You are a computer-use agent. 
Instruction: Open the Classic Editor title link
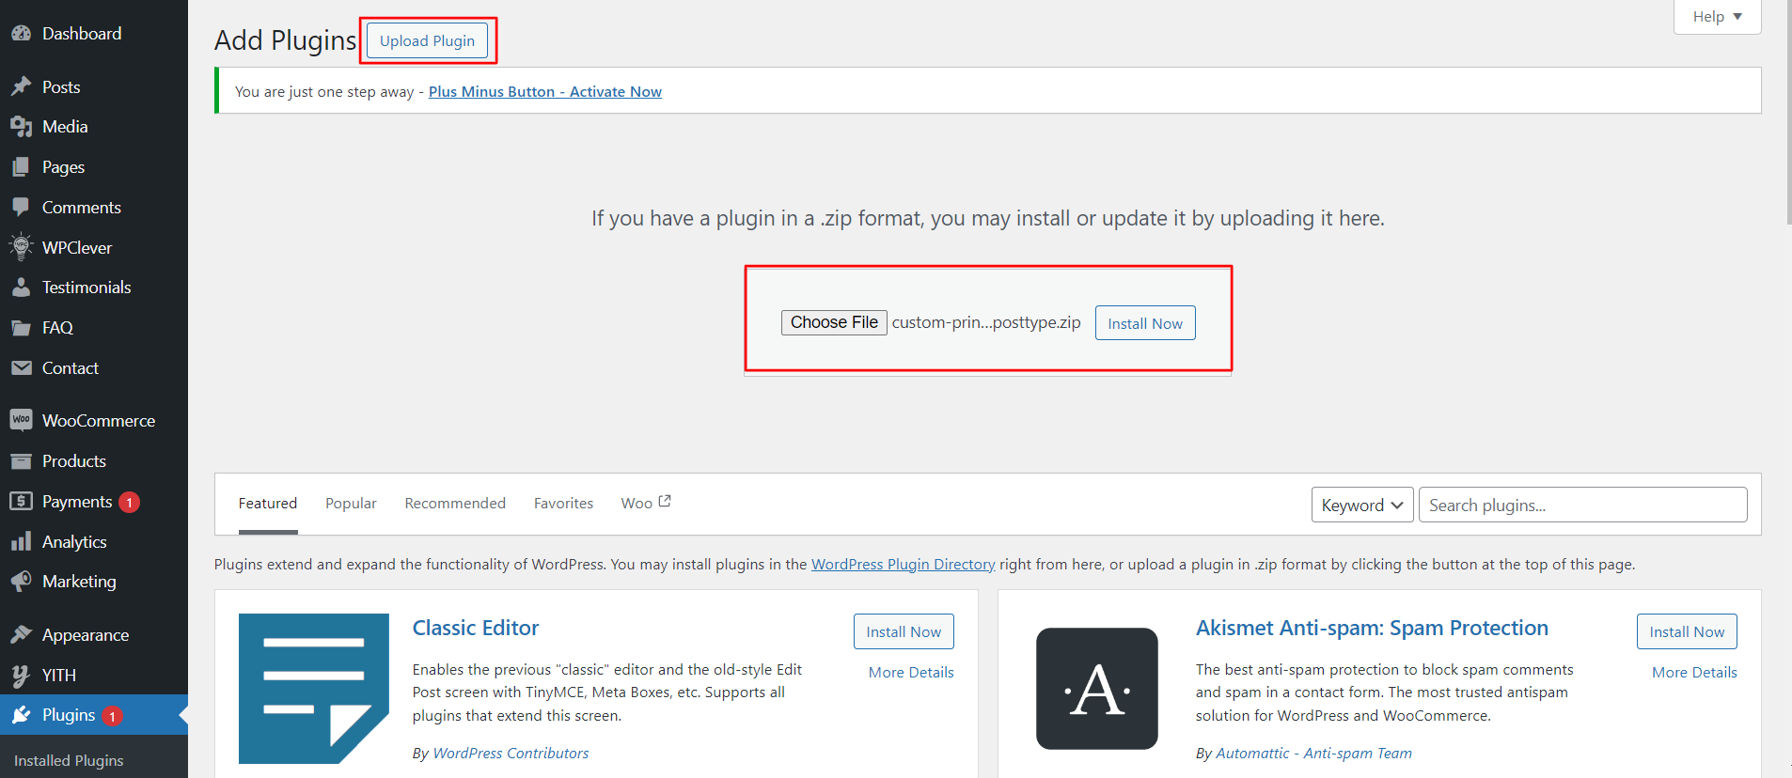[x=476, y=628]
